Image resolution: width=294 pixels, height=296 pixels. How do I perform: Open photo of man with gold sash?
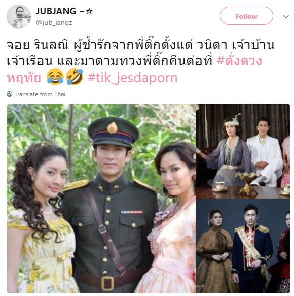[243, 246]
